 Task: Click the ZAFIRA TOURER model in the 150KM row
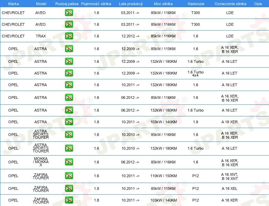[x=41, y=176]
